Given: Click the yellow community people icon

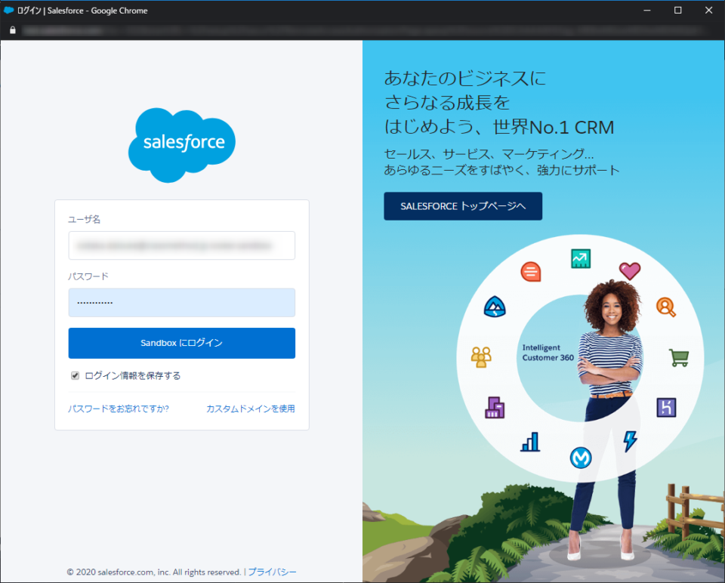Looking at the screenshot, I should coord(481,357).
